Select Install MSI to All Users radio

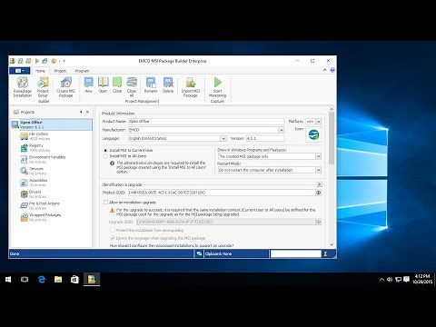tap(105, 156)
